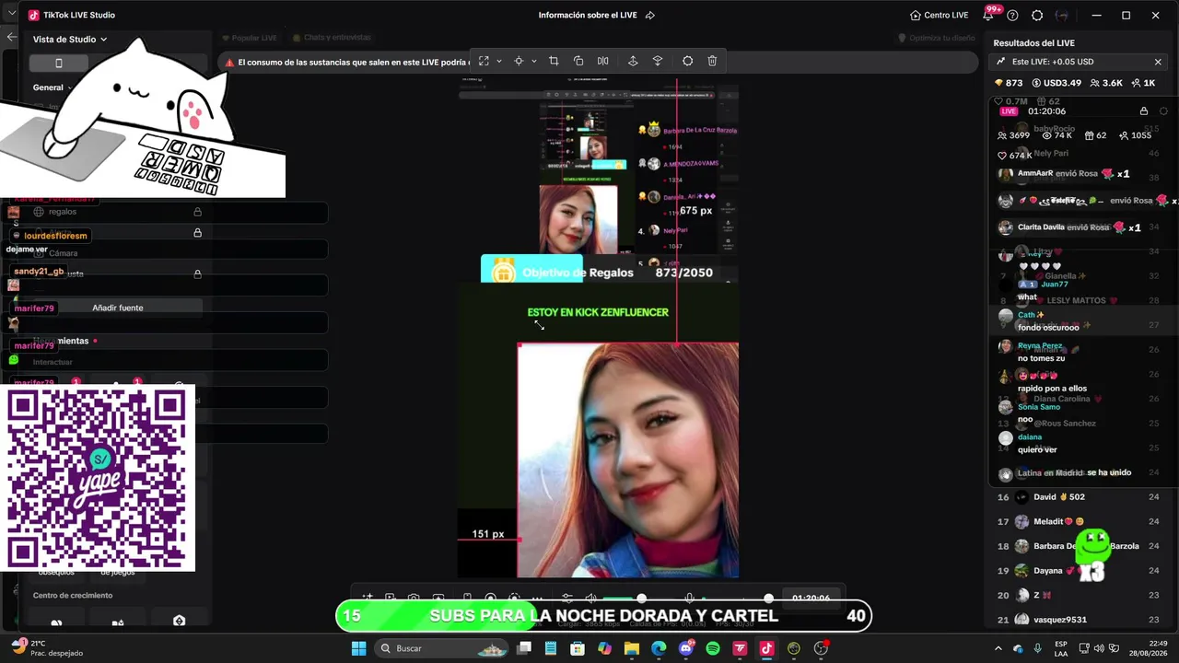Click the share icon beside Información sobre el LIVE

(x=650, y=16)
